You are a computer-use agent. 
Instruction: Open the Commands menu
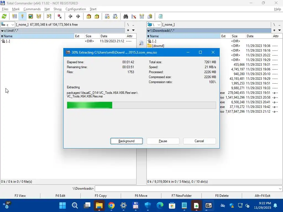32,9
